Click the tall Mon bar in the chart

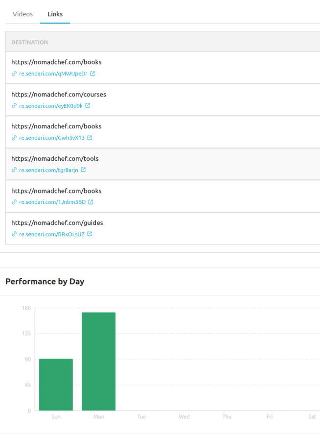pyautogui.click(x=98, y=363)
